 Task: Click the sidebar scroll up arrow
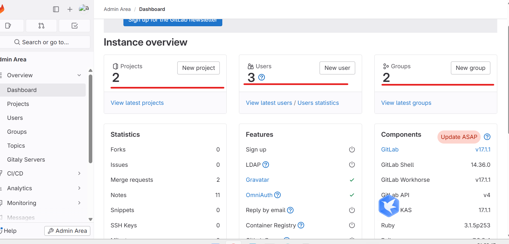pos(90,70)
